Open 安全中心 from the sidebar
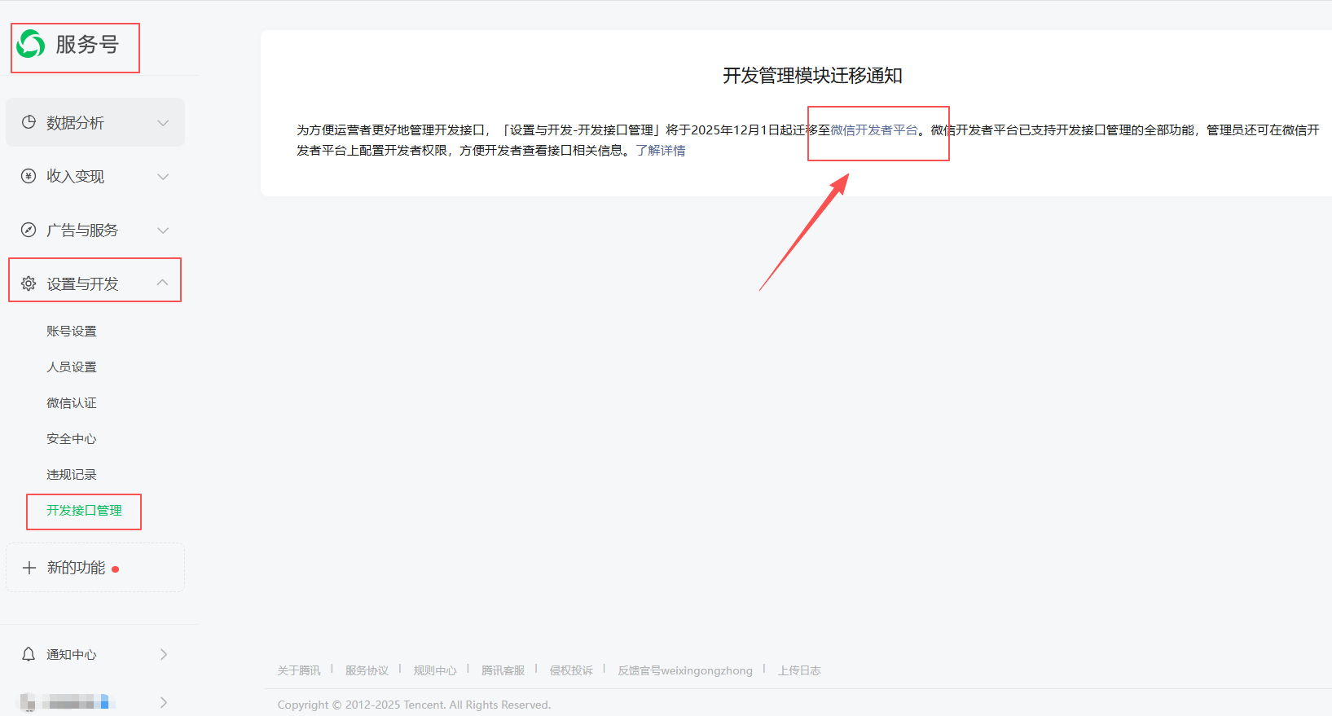 [x=72, y=439]
